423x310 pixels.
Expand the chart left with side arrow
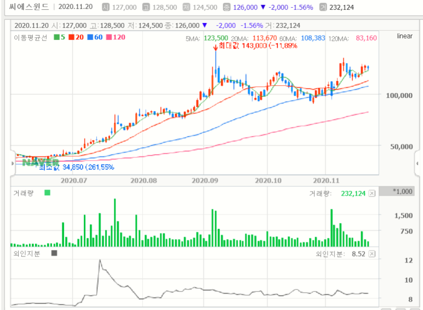pos(13,163)
